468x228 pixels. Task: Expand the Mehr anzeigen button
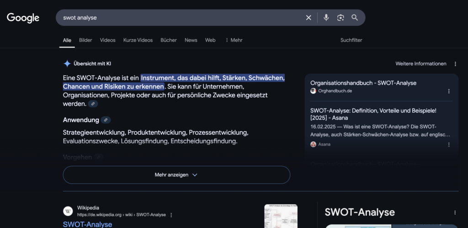coord(176,175)
